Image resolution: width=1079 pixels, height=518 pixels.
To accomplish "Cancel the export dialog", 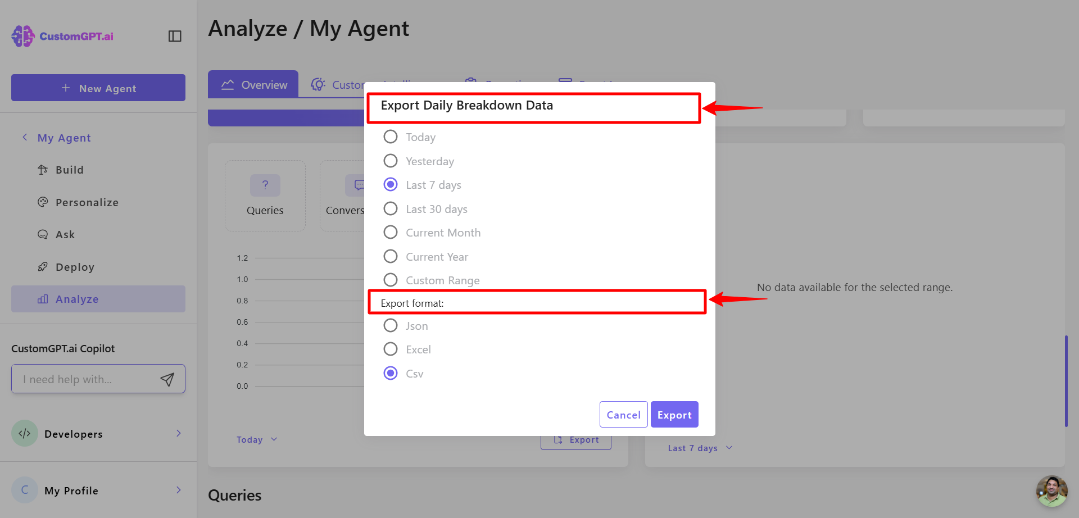I will [x=624, y=415].
